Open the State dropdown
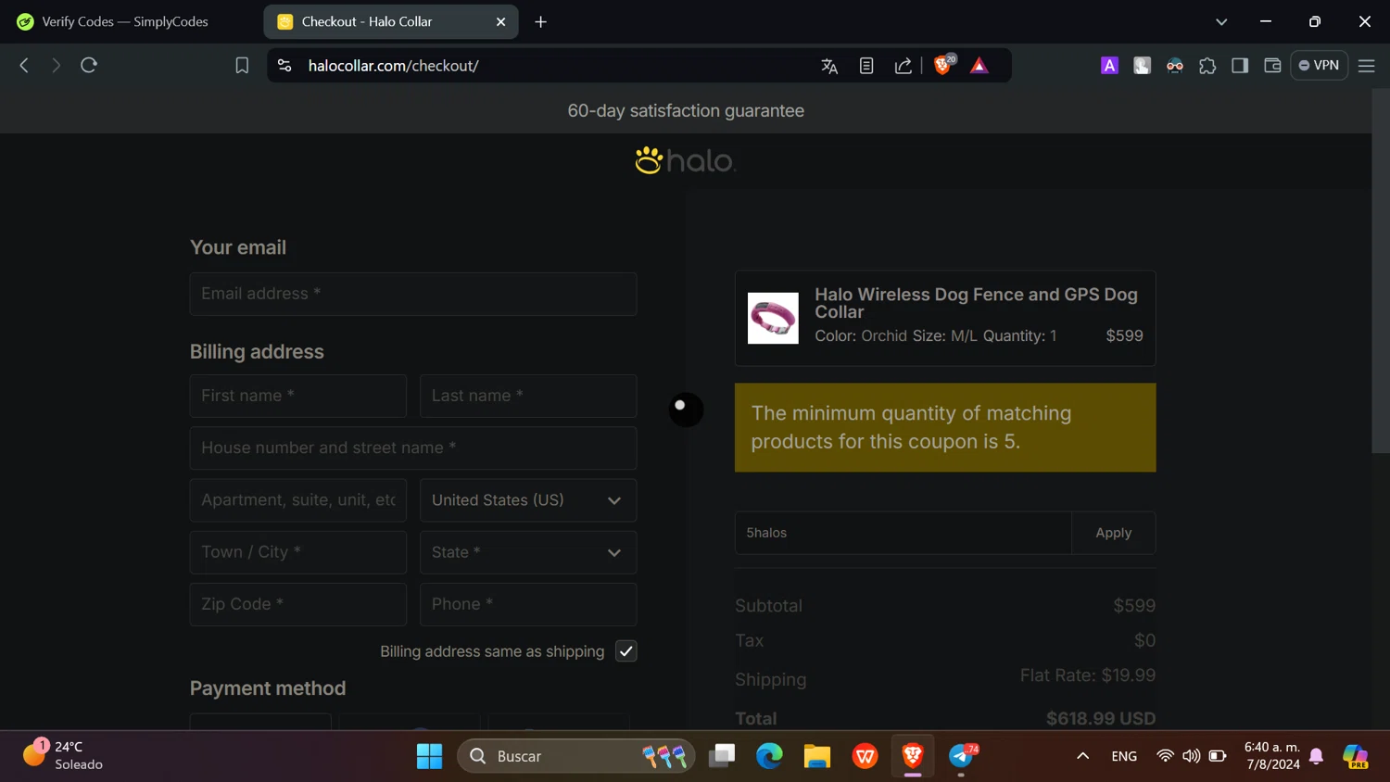 click(x=528, y=552)
